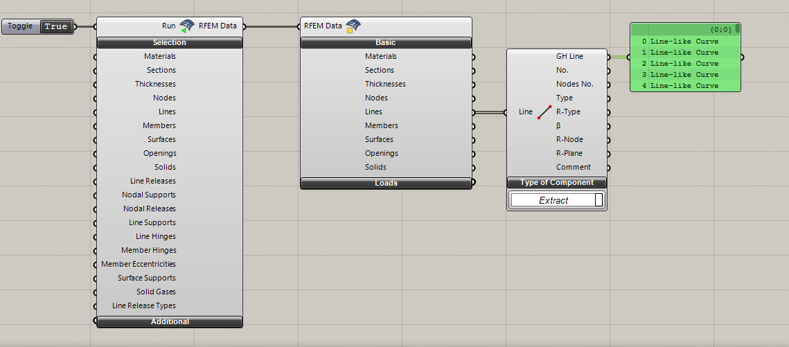Click the Type output of Line component
Image resolution: width=789 pixels, height=347 pixels.
pos(564,98)
